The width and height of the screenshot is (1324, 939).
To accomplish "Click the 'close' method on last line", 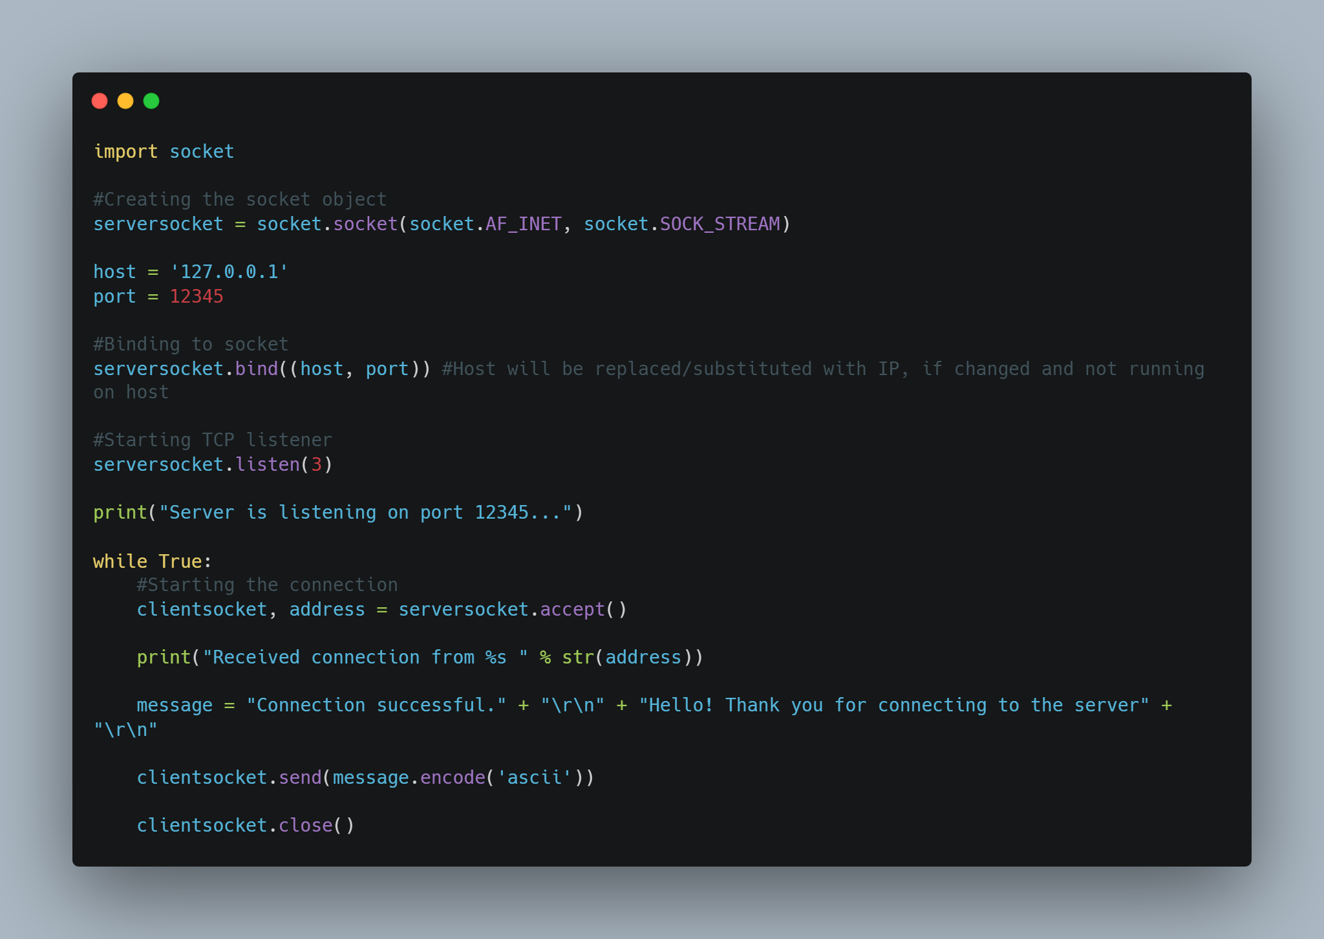I will 305,825.
